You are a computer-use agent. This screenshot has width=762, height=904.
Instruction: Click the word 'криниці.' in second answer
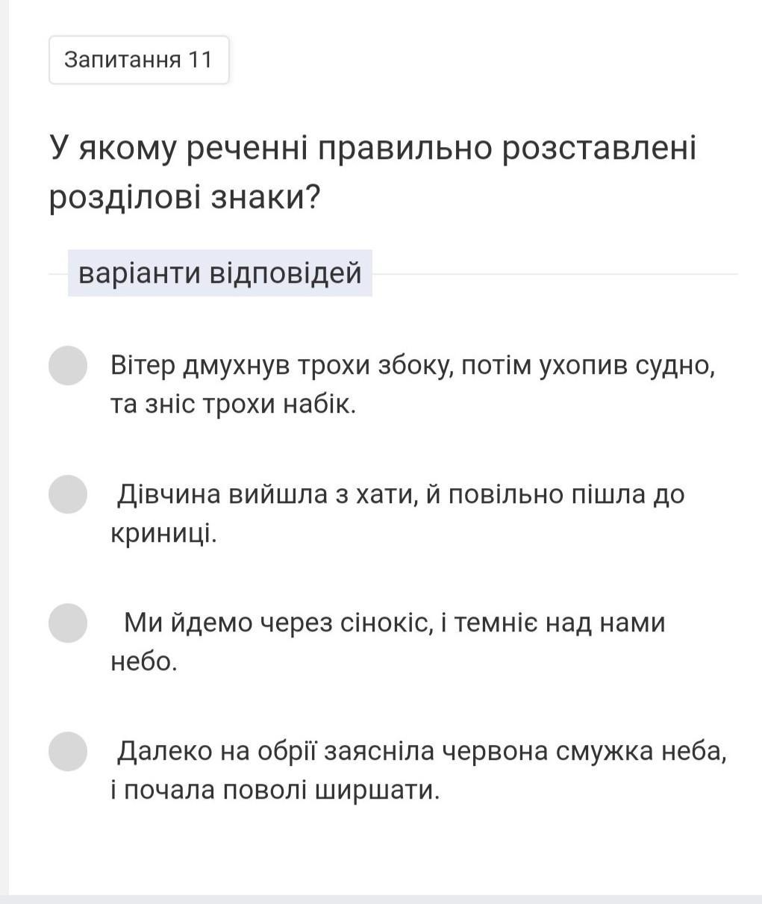(163, 533)
